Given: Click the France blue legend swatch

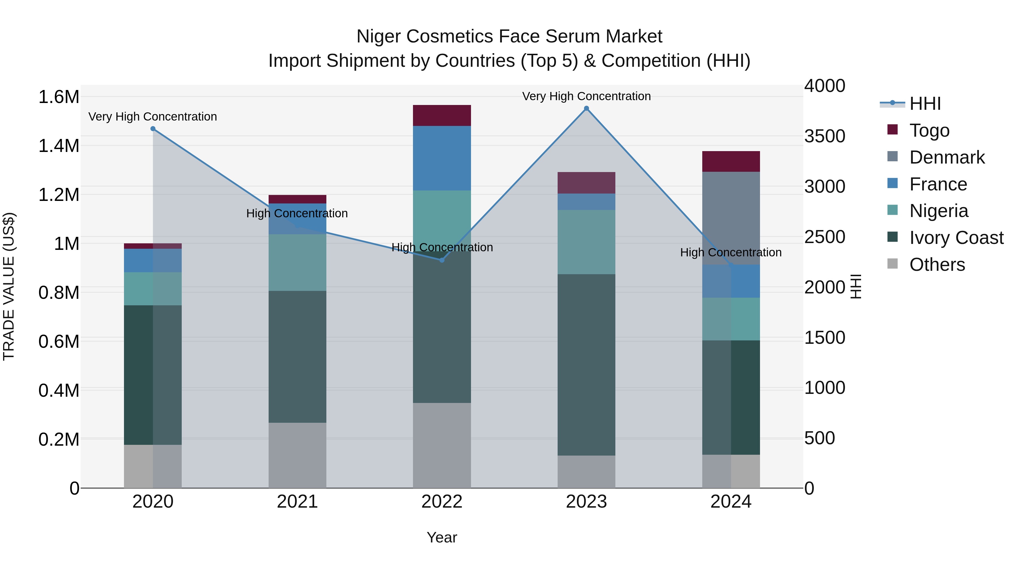Looking at the screenshot, I should pyautogui.click(x=892, y=183).
